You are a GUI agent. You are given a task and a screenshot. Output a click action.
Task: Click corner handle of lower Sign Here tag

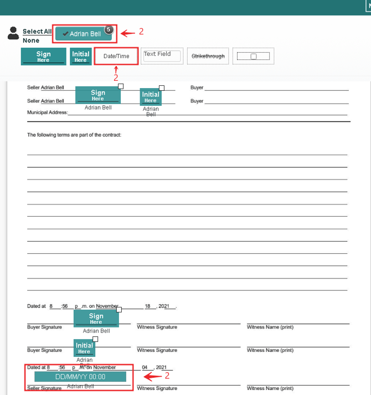point(119,310)
